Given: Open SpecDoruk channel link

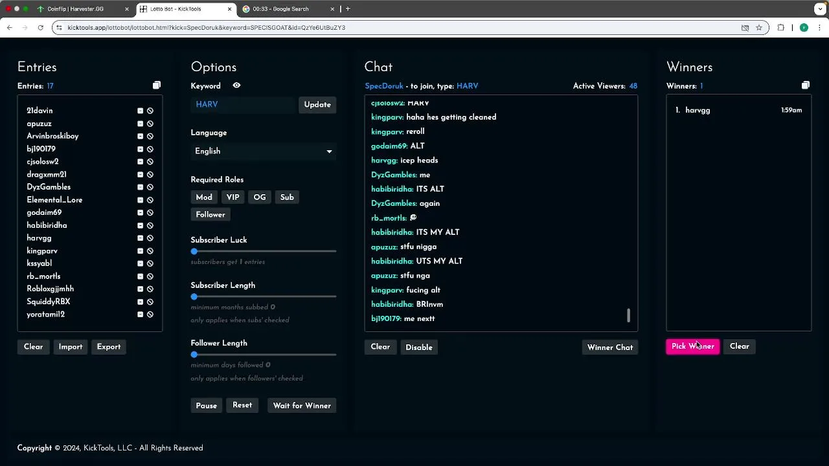Looking at the screenshot, I should coord(384,86).
